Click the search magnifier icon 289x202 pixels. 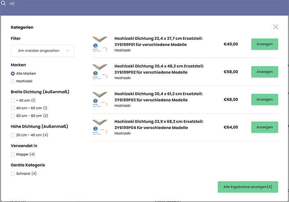tap(3, 3)
